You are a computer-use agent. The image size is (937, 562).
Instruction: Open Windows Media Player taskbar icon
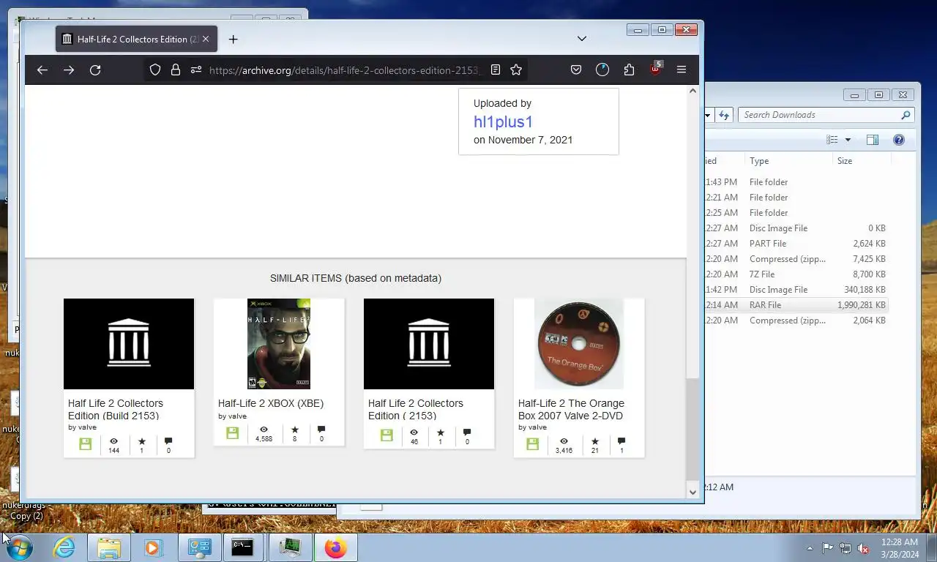tap(153, 547)
